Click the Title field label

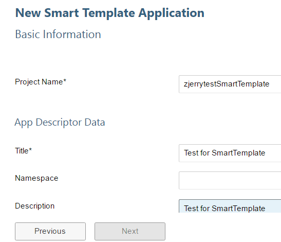click(x=24, y=151)
